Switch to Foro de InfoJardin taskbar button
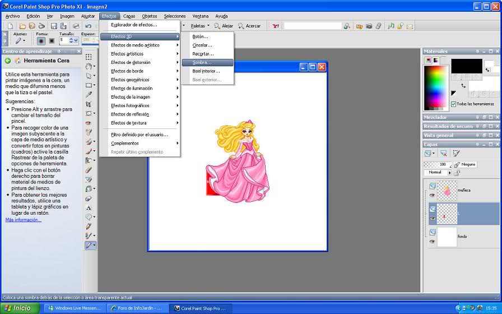This screenshot has width=502, height=314. [x=137, y=308]
